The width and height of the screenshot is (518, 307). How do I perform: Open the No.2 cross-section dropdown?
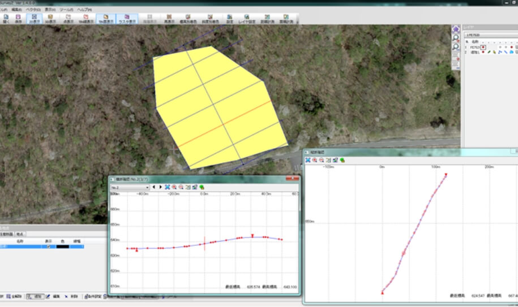147,187
